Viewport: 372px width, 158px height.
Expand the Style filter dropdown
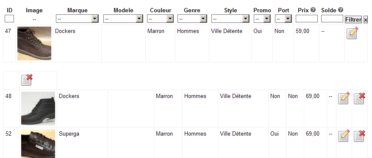point(230,19)
